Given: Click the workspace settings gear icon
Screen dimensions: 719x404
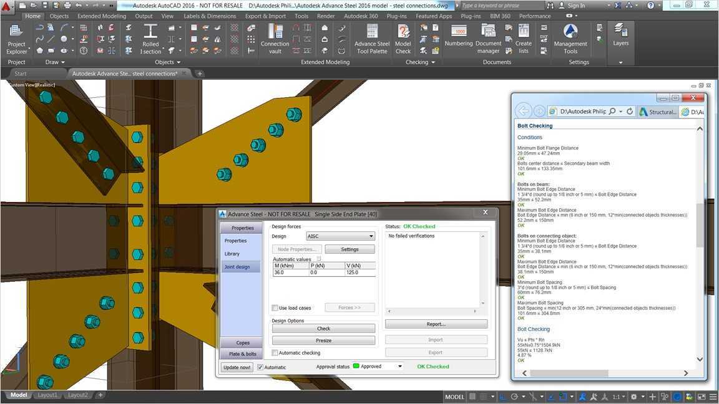Looking at the screenshot, I should (633, 397).
